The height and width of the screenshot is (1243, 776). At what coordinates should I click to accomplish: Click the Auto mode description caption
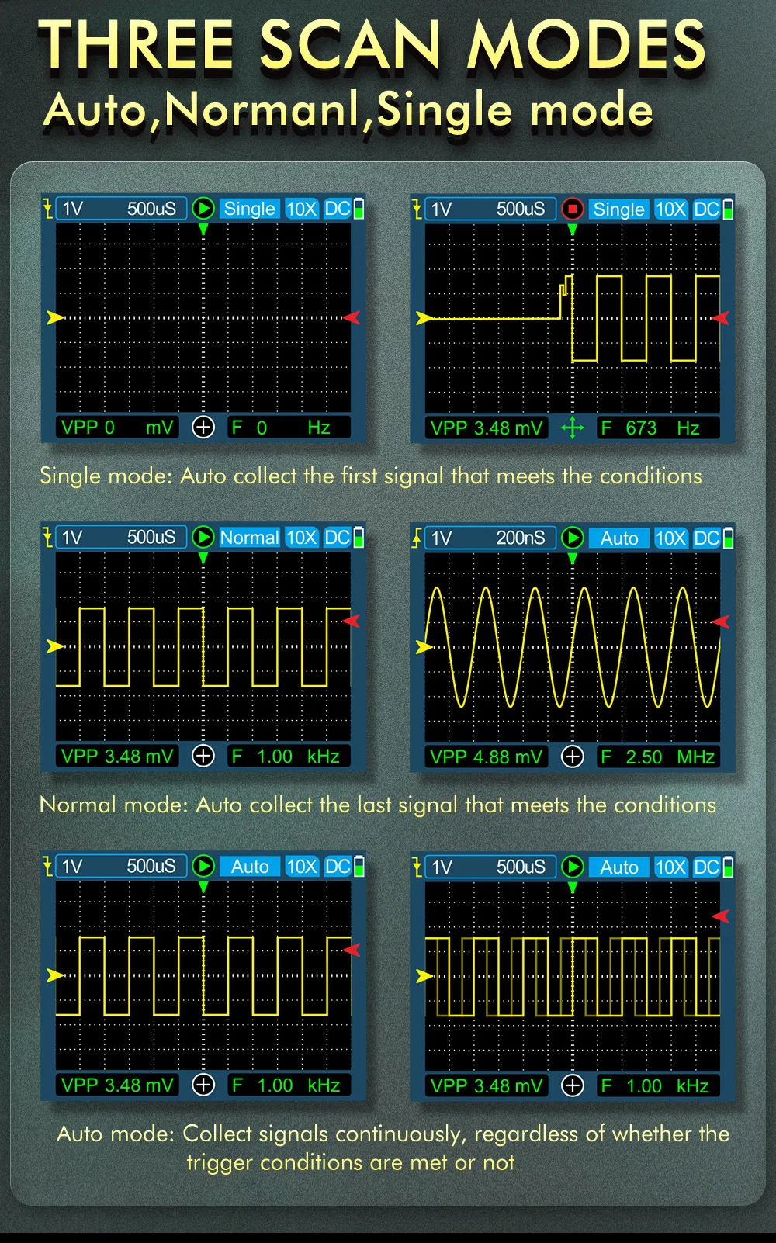pyautogui.click(x=393, y=1148)
